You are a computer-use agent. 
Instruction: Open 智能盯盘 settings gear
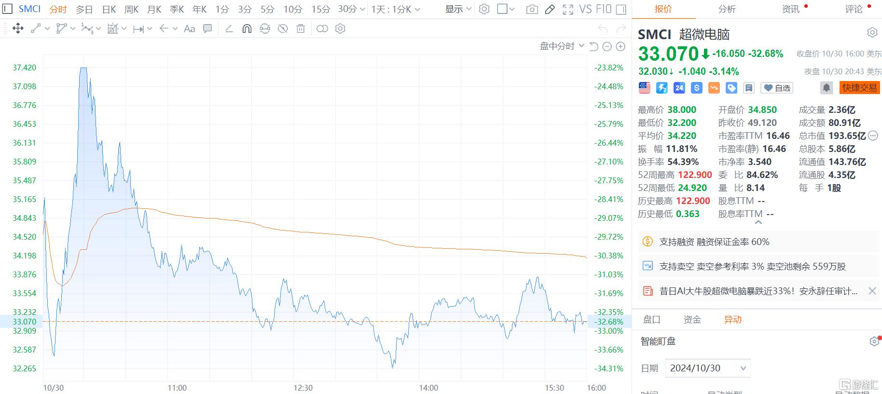pyautogui.click(x=874, y=341)
